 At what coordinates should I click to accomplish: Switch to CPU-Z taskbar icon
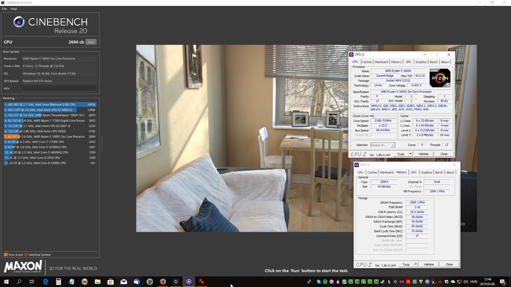189,282
